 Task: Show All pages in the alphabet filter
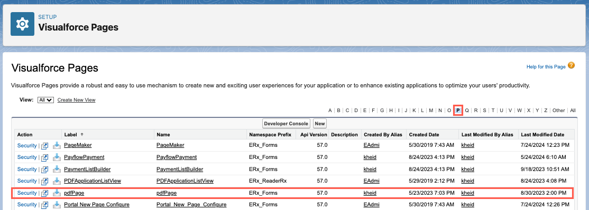(x=573, y=110)
